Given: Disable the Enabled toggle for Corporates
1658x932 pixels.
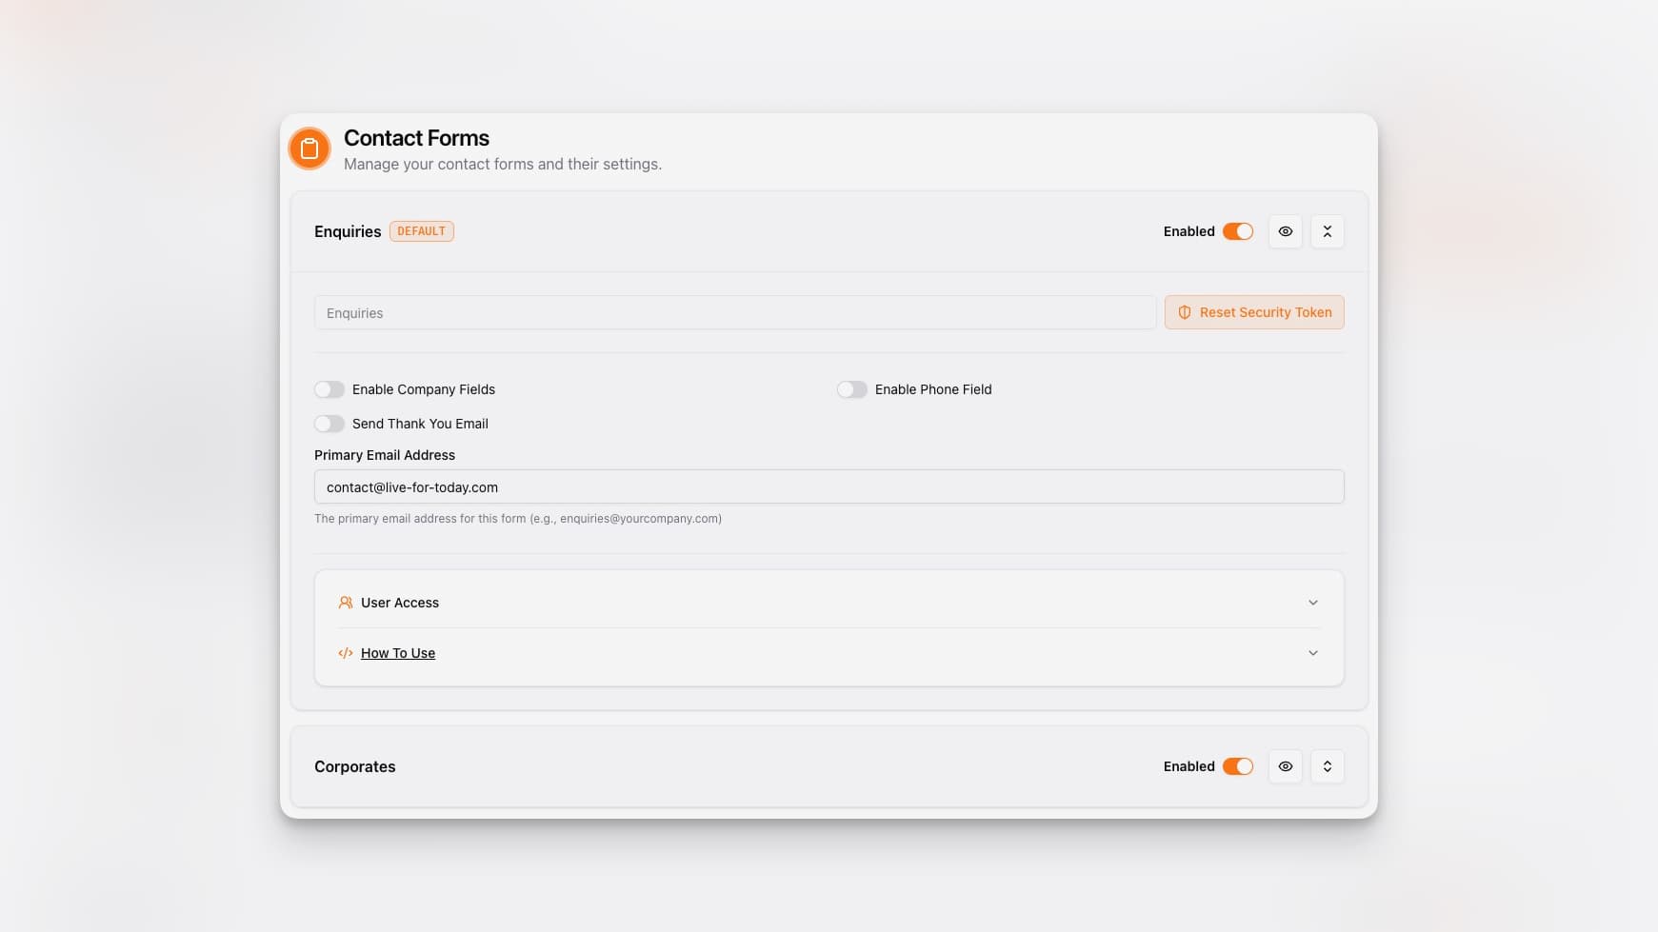Looking at the screenshot, I should coord(1237,766).
